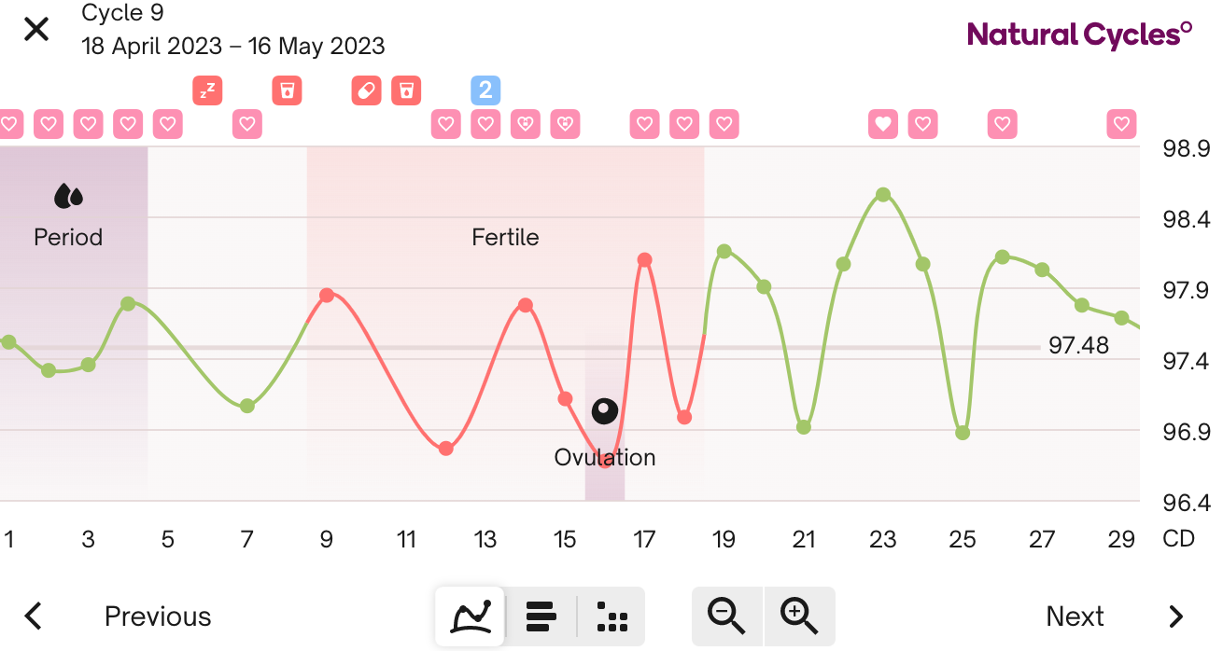1223x651 pixels.
Task: Click the filled heart above day 23
Action: click(883, 123)
